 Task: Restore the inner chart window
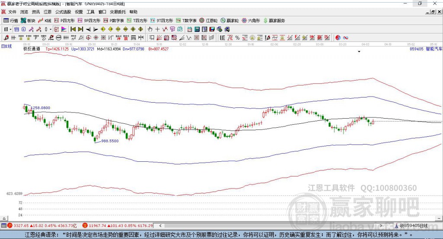pos(433,12)
